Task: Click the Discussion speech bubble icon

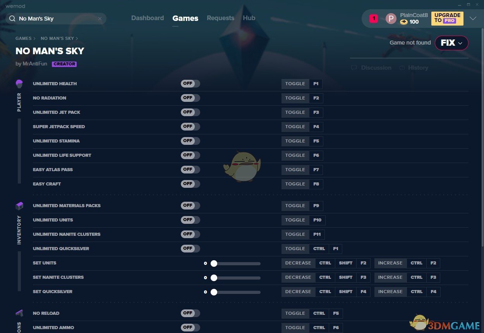Action: click(354, 68)
